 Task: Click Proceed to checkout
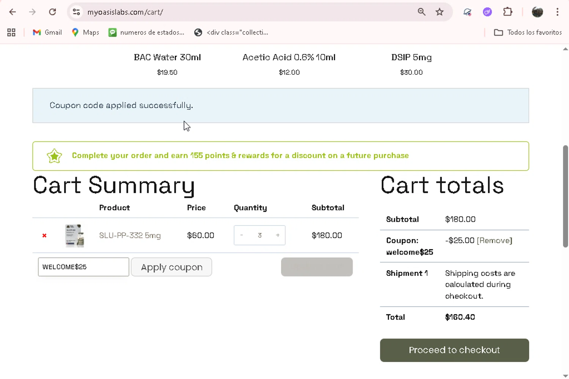tap(454, 350)
